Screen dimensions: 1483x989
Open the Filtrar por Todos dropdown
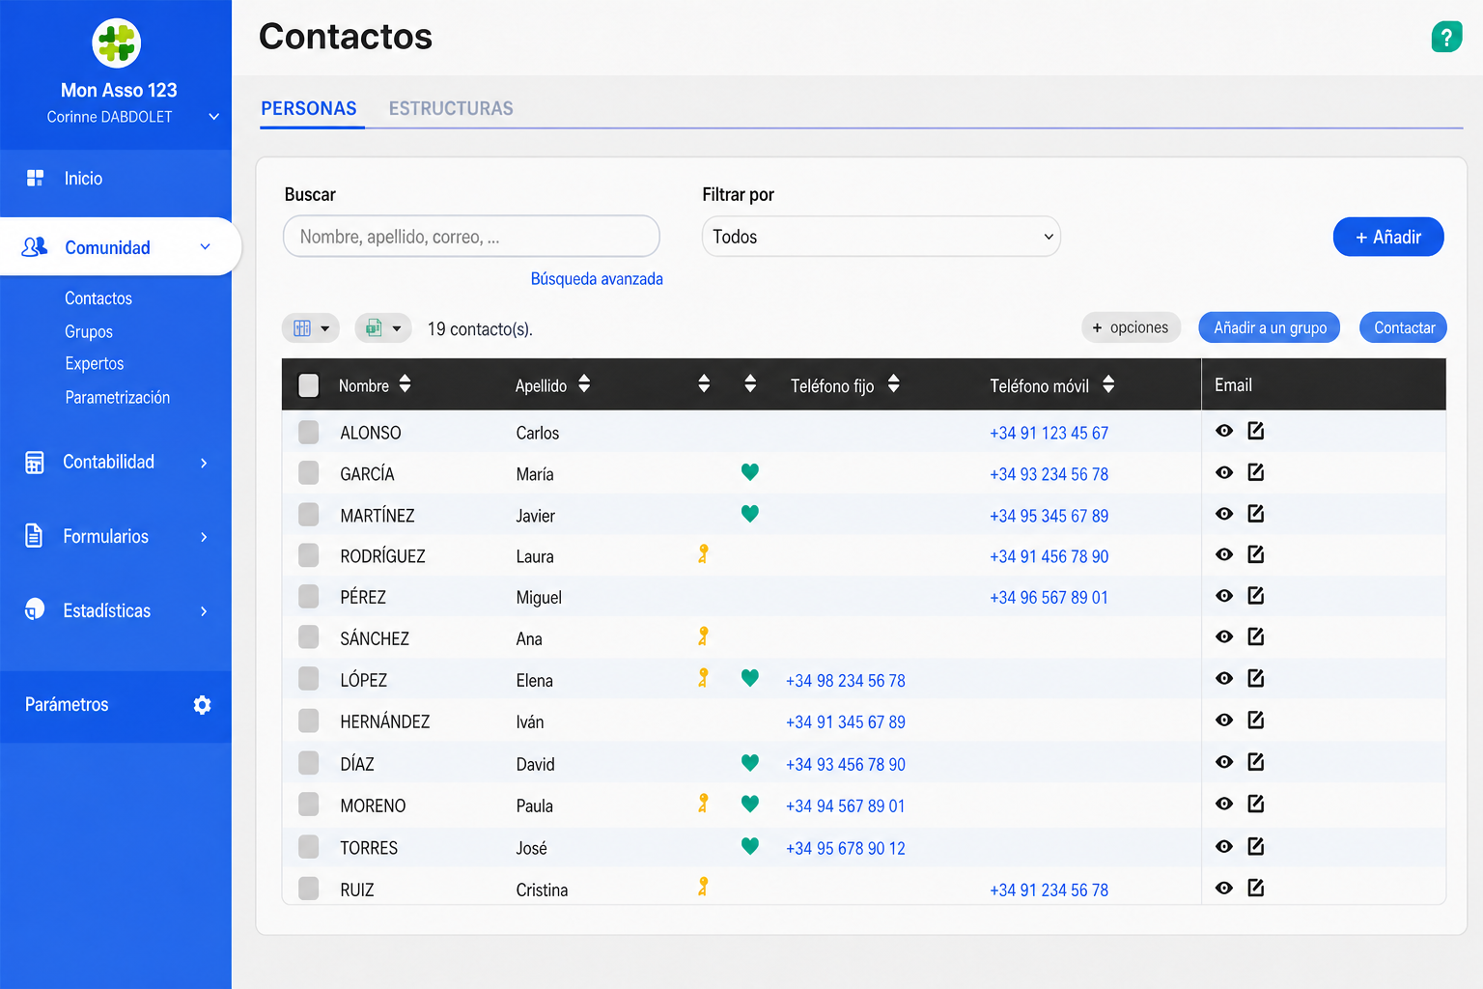click(881, 237)
